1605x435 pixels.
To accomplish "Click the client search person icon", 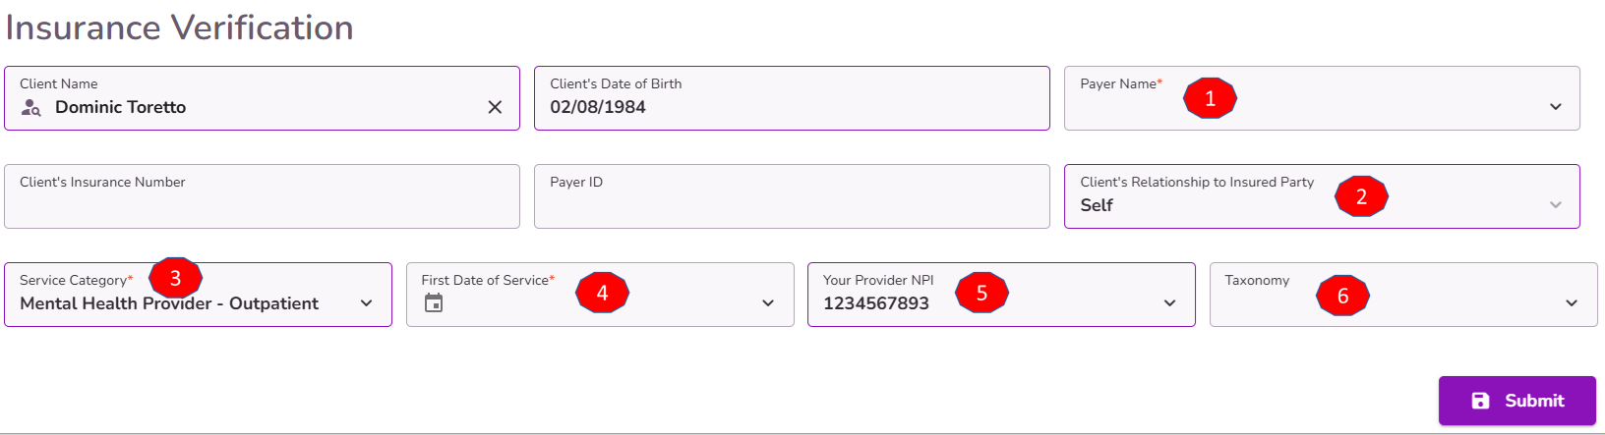I will tap(31, 108).
